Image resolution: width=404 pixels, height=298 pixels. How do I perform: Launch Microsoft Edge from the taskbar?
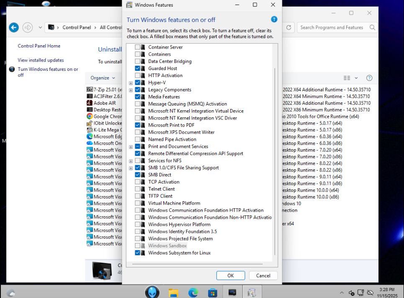193,292
